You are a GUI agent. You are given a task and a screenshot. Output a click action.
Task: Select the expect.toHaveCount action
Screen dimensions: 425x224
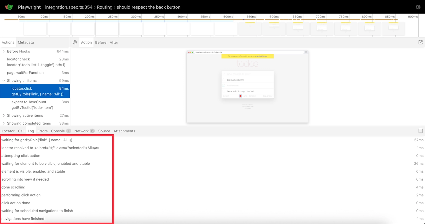coord(35,105)
